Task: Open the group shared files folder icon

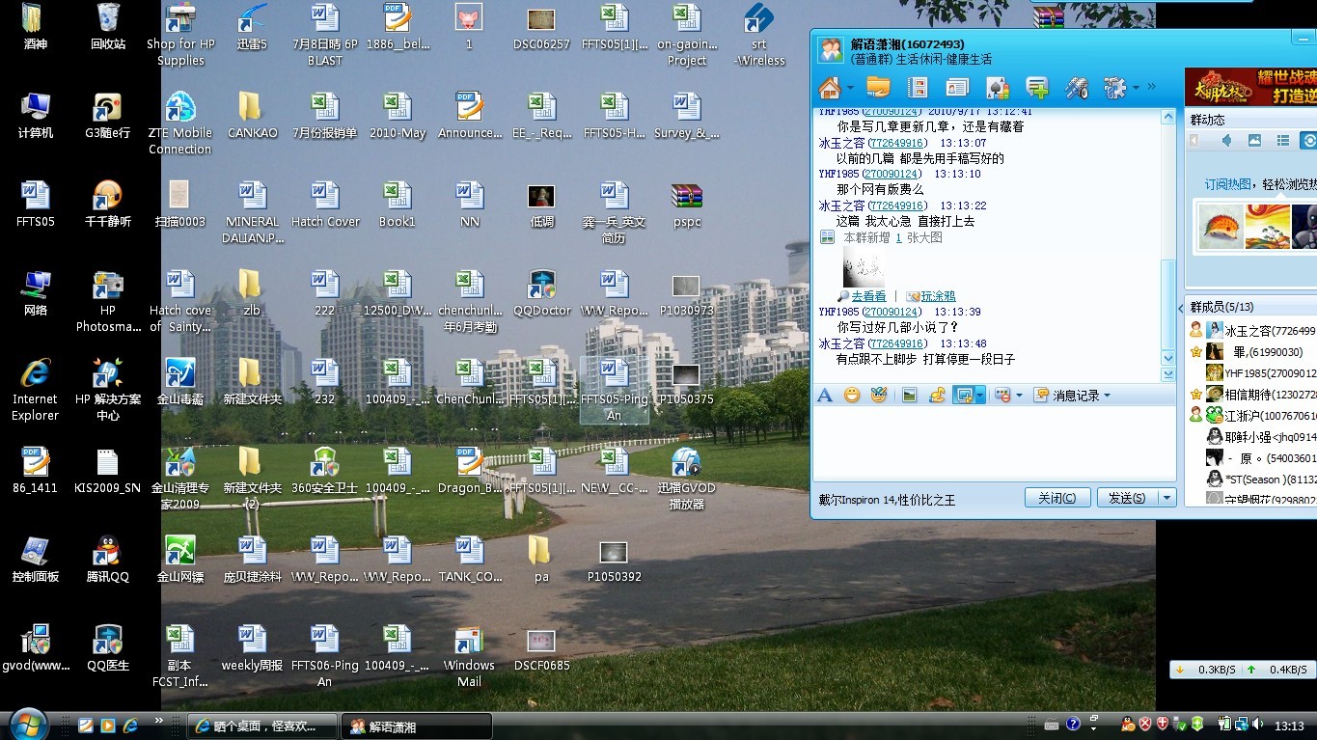Action: [878, 88]
